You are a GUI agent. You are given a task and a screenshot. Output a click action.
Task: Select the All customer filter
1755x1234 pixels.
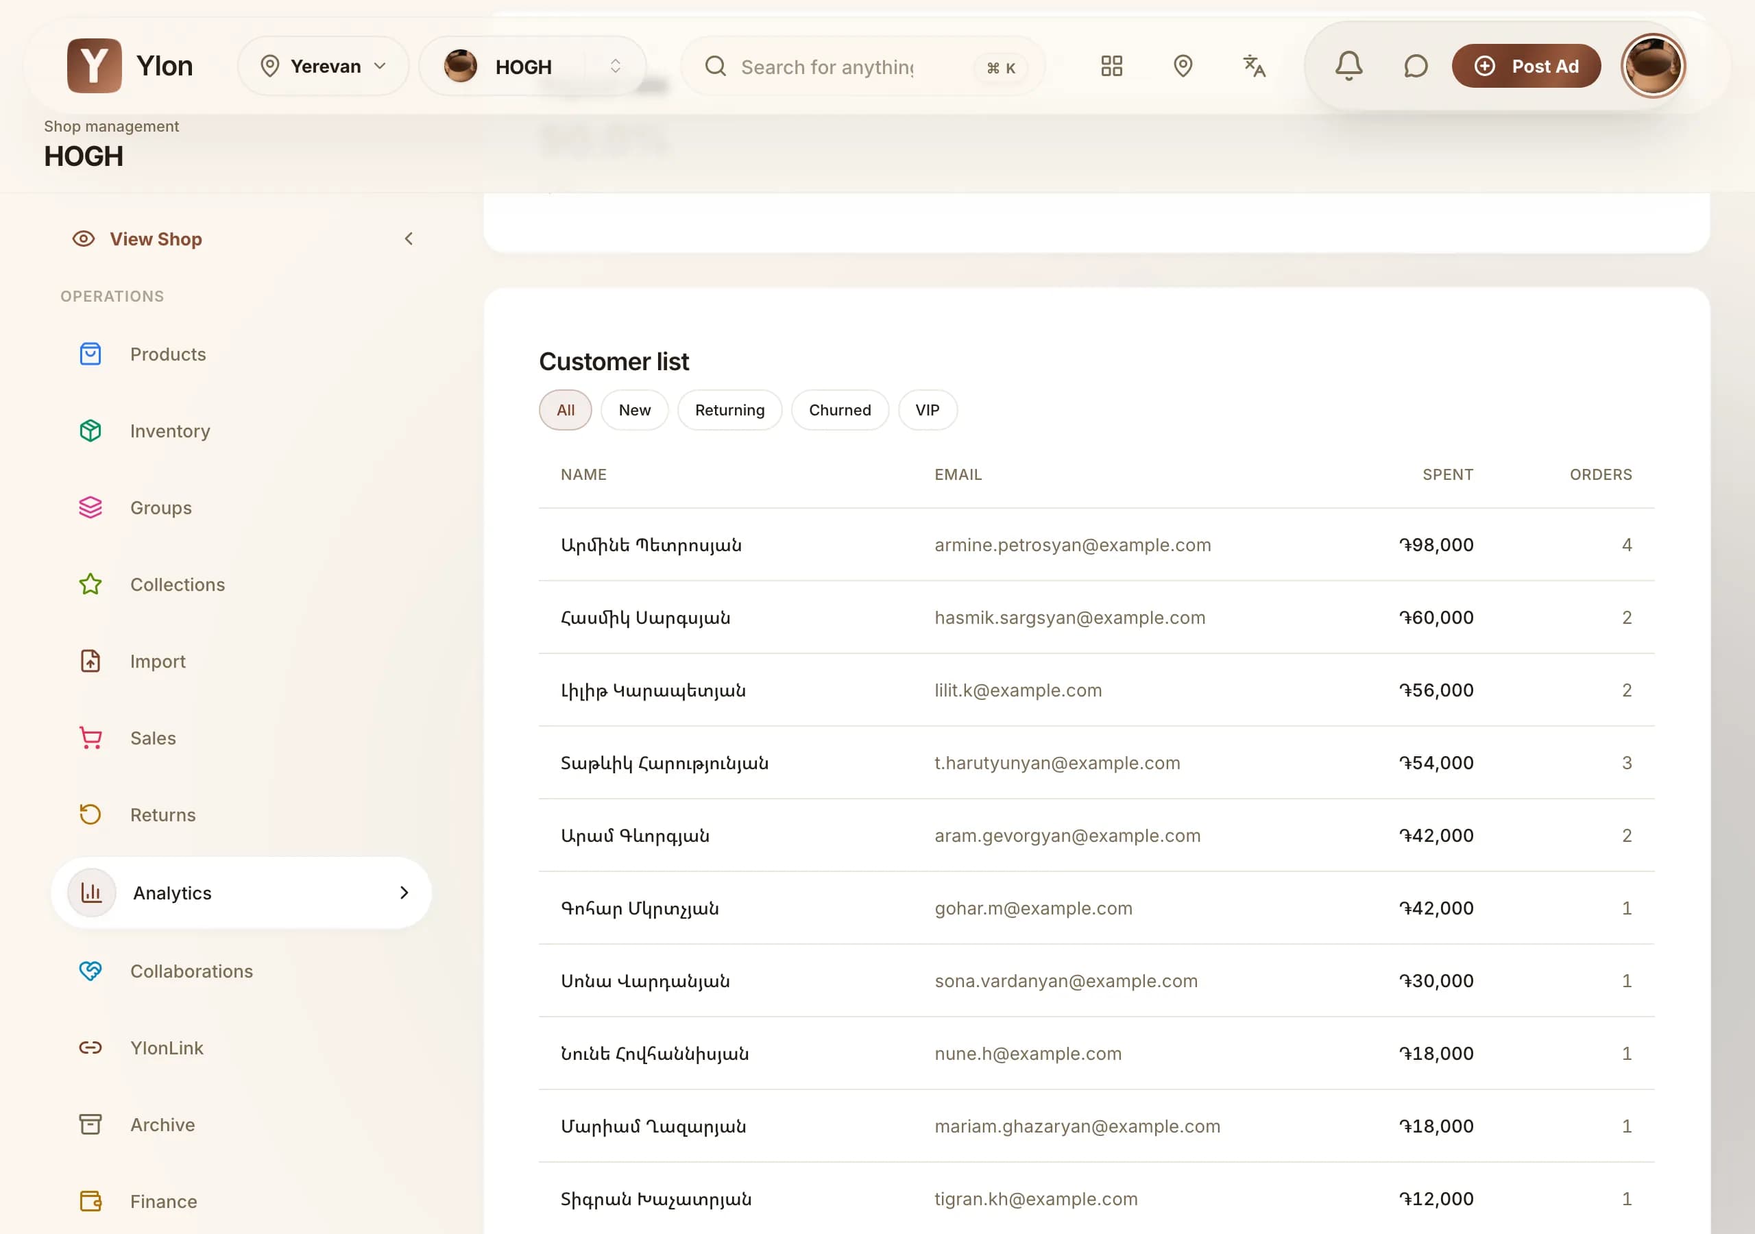coord(566,410)
